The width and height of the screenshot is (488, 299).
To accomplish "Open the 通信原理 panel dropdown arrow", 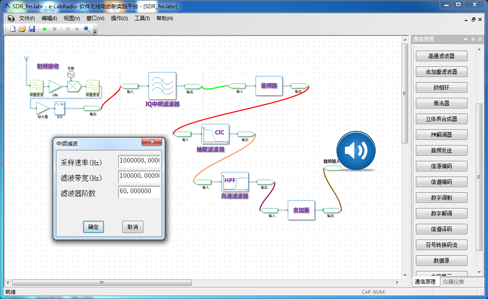I will tap(465, 39).
